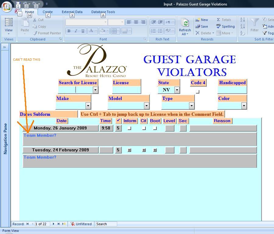Open the font size dropdown
274x234 pixels.
click(122, 22)
